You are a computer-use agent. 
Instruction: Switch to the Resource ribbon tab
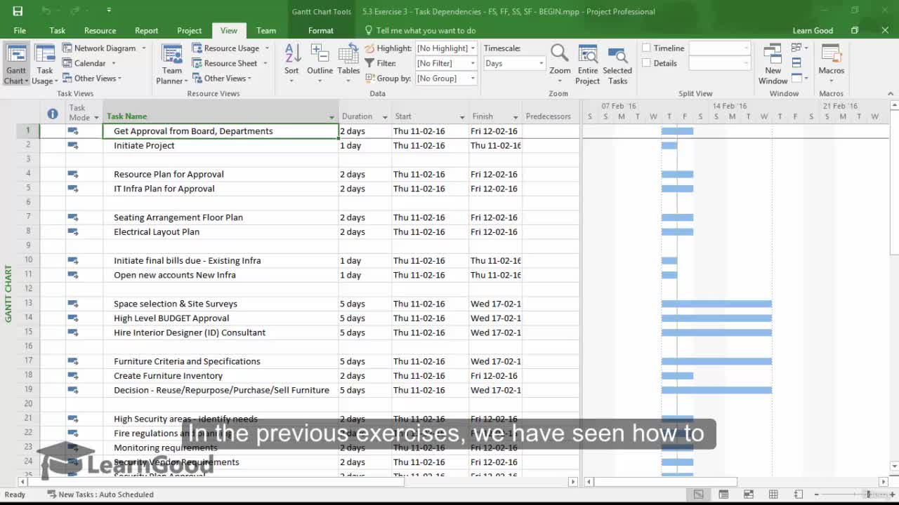pos(100,31)
